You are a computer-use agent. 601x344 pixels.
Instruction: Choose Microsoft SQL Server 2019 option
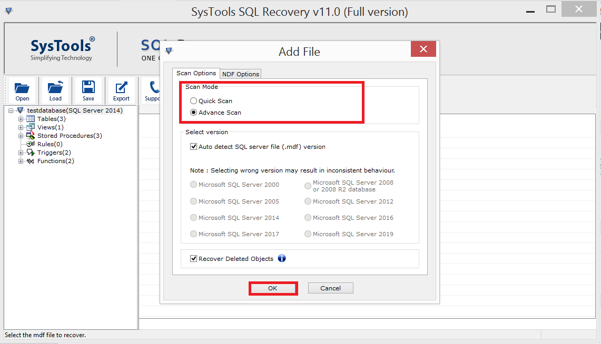point(308,234)
